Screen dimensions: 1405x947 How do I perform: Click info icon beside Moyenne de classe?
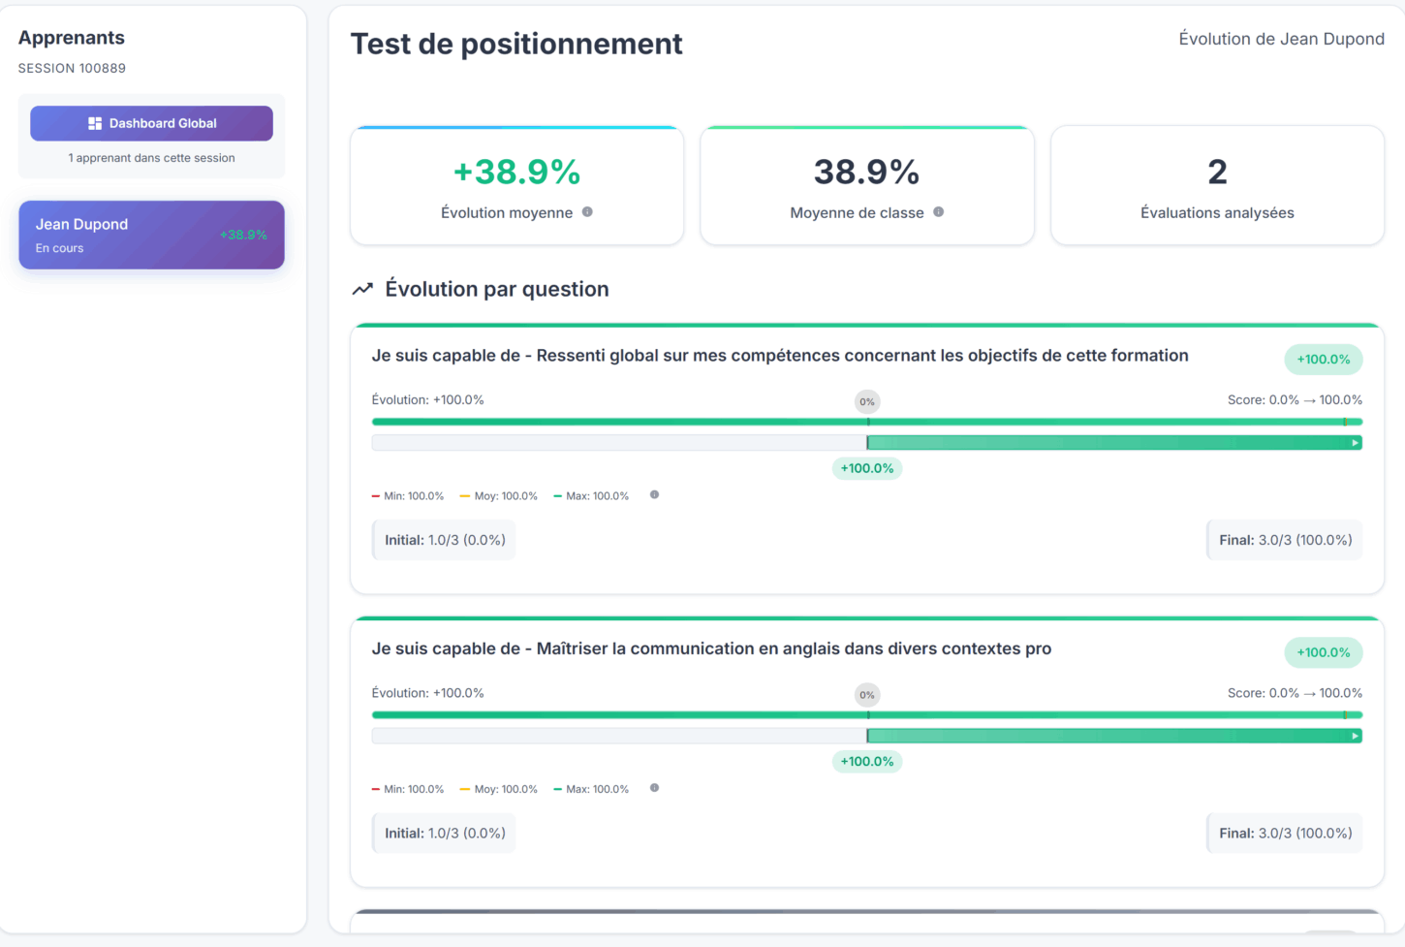[938, 212]
